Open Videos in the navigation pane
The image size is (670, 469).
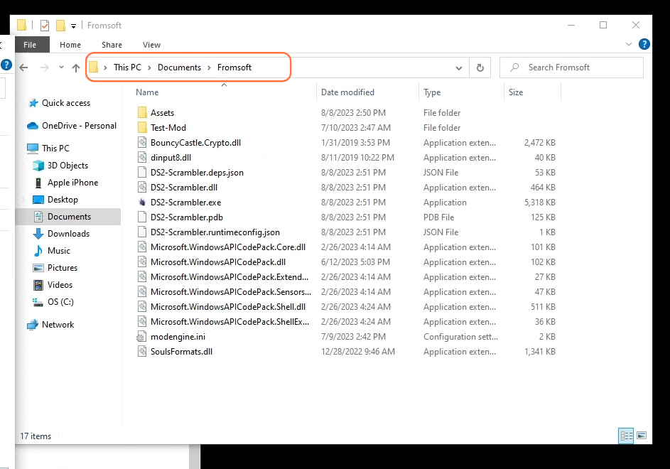[60, 285]
